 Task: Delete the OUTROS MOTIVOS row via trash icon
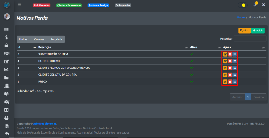click(230, 61)
